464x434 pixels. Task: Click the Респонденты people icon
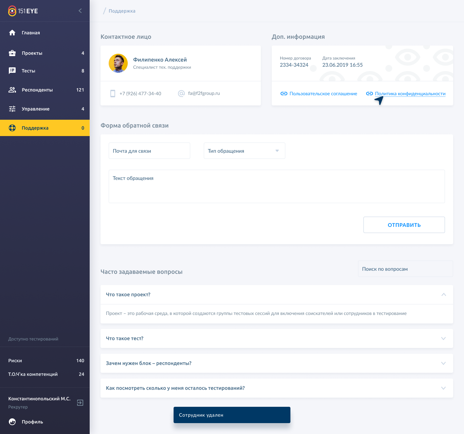[12, 90]
